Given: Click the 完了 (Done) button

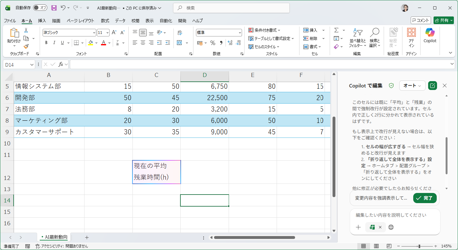Looking at the screenshot, I should tap(425, 198).
